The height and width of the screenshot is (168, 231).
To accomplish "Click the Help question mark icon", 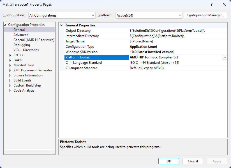I will coord(211,4).
